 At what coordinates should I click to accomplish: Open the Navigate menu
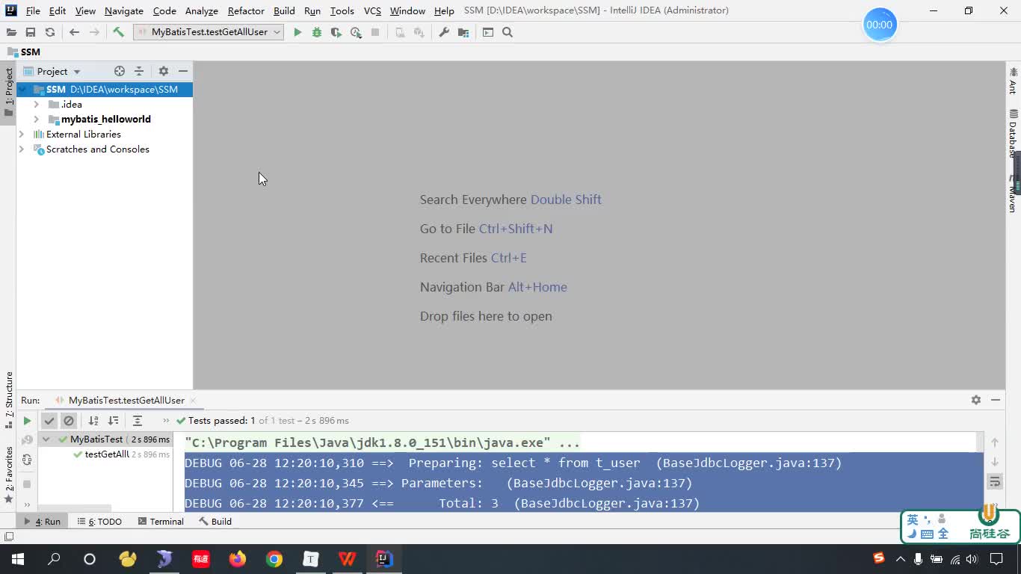(124, 10)
